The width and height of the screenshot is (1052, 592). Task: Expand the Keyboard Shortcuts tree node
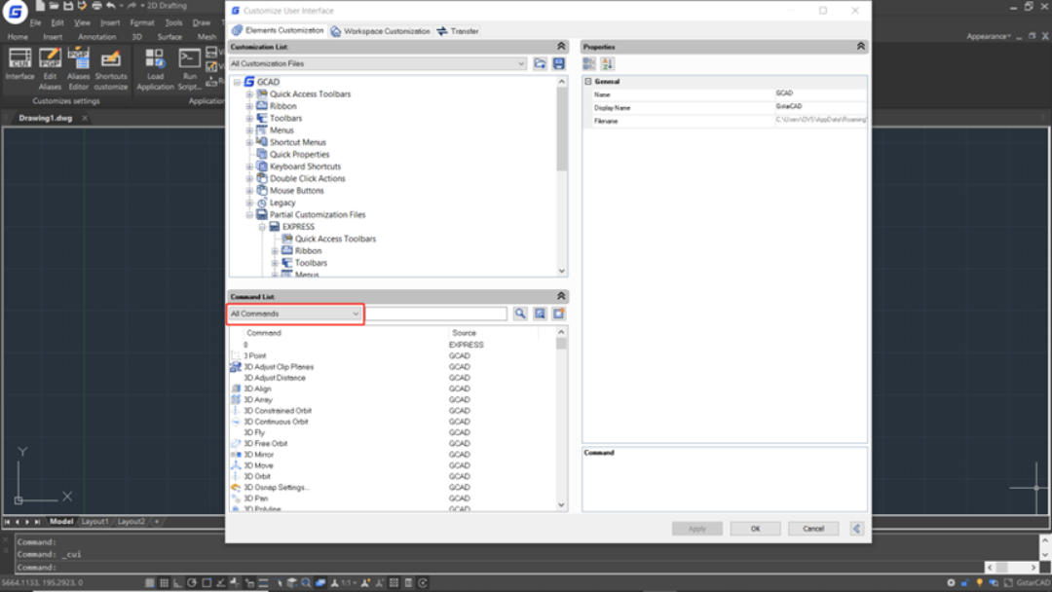pos(249,166)
